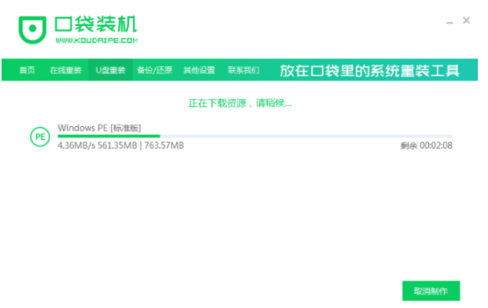
Task: Click the 口袋装机 shield logo icon
Action: pos(32,30)
